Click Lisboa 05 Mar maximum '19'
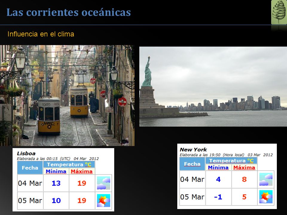The height and width of the screenshot is (215, 287). 82,201
